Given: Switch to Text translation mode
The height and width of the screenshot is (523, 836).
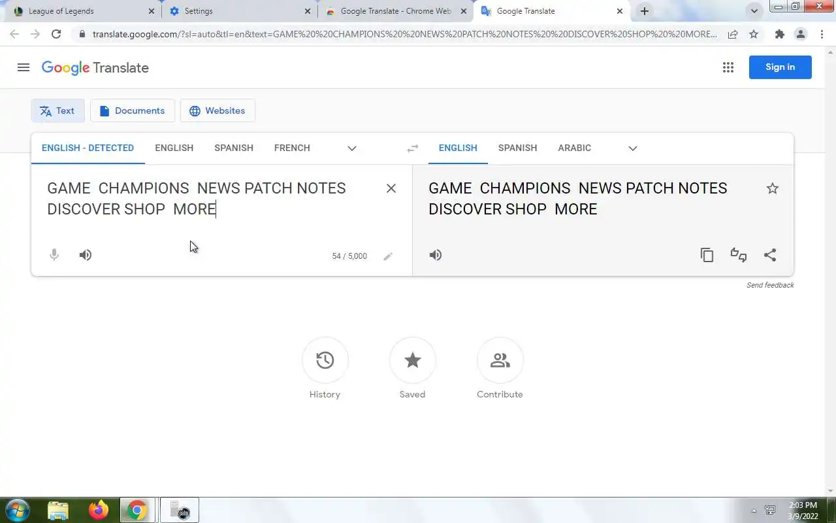Looking at the screenshot, I should [x=58, y=110].
